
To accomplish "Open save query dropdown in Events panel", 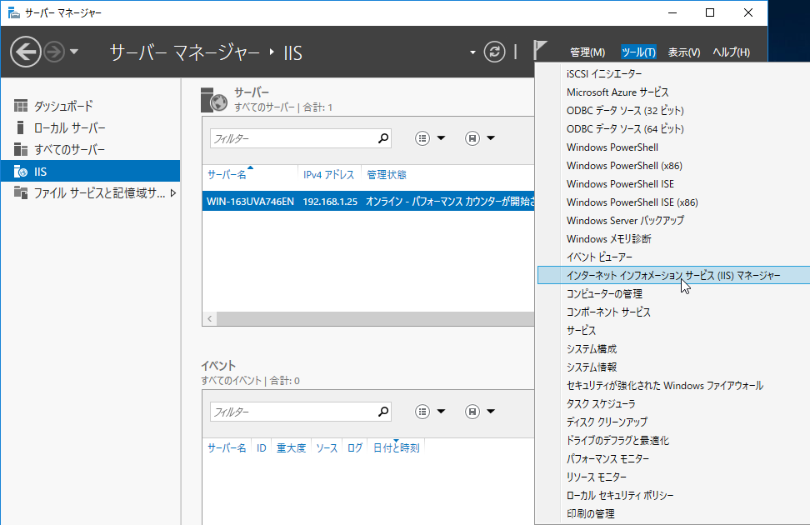I will coord(480,412).
